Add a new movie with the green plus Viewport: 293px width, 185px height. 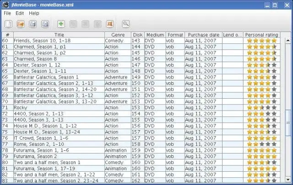click(x=61, y=24)
